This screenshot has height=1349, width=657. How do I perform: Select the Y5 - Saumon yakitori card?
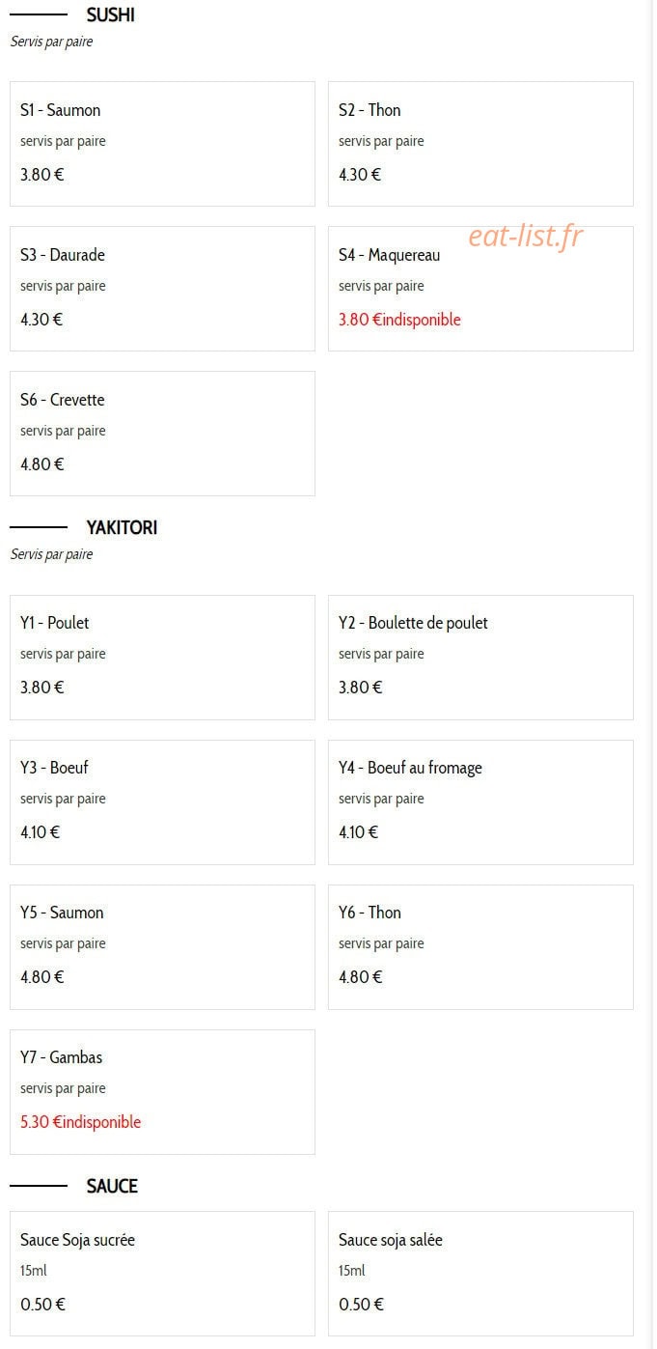point(162,947)
